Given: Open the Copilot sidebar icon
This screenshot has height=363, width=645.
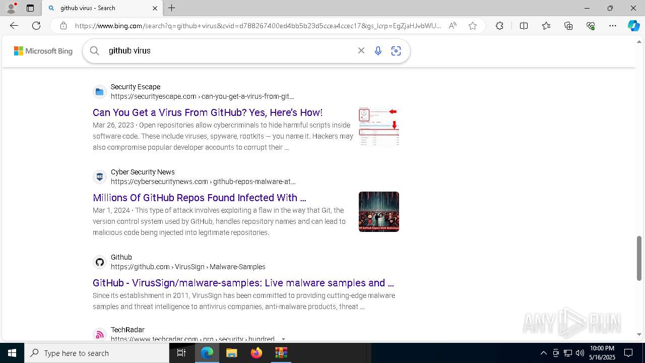Looking at the screenshot, I should coord(633,26).
